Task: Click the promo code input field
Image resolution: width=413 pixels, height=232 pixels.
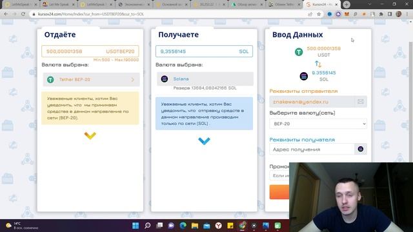Action: point(279,175)
